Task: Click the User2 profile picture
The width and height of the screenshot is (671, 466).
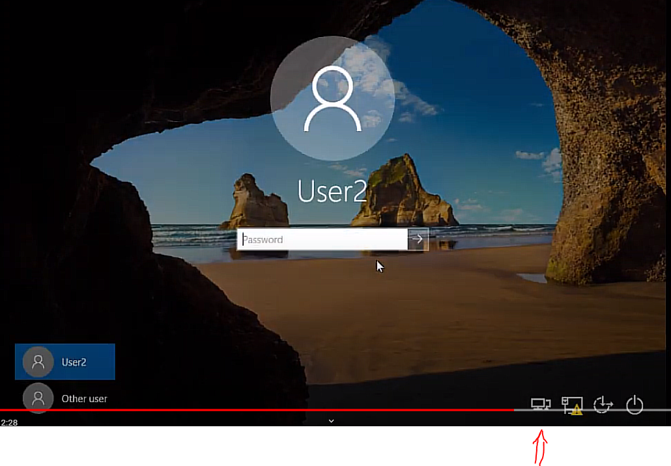Action: point(332,98)
